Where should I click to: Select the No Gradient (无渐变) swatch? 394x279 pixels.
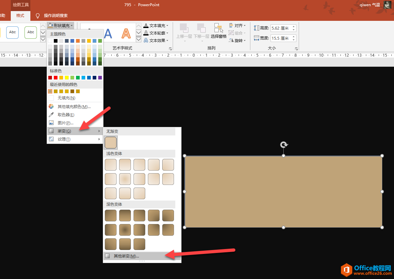111,143
